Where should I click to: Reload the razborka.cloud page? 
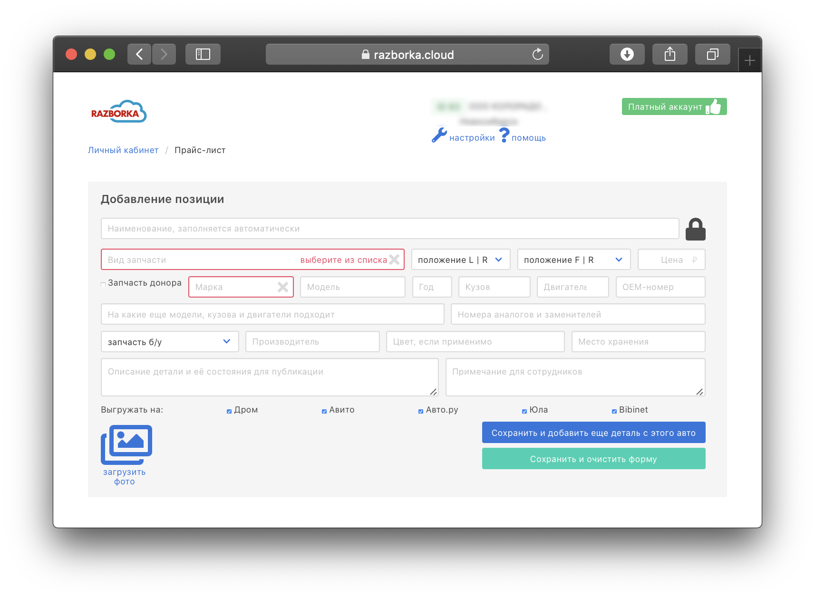pyautogui.click(x=537, y=55)
